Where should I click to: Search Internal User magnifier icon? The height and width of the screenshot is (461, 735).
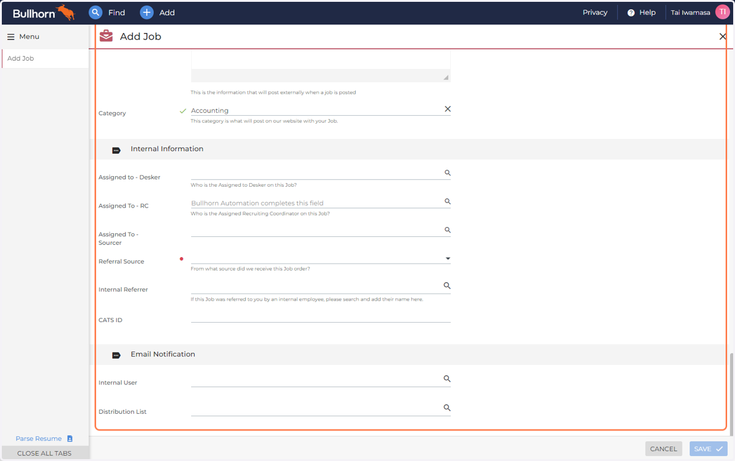(x=447, y=379)
